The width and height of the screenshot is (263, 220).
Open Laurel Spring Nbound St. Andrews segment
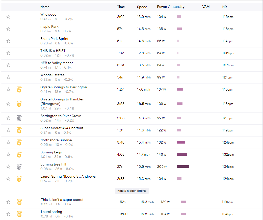68,176
